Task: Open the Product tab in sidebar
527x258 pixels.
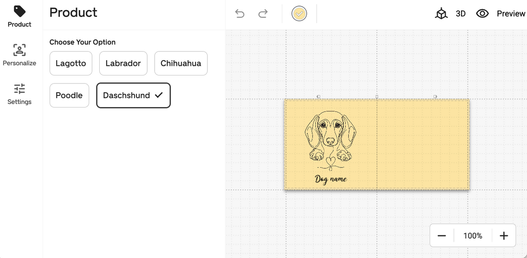Action: point(20,17)
